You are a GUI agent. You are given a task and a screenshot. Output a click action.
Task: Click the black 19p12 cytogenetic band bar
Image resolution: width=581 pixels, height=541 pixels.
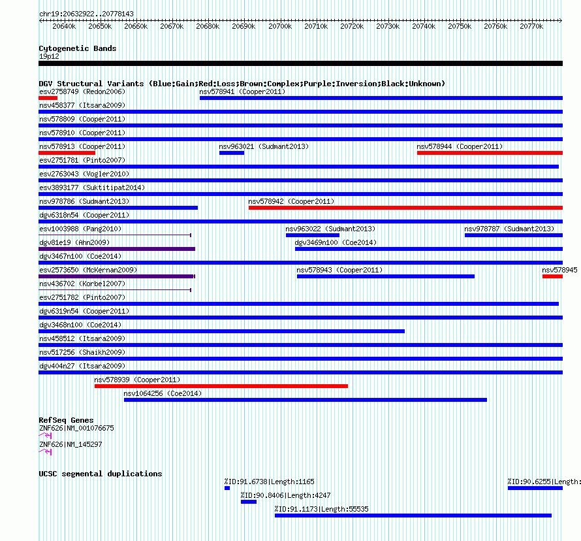(300, 63)
